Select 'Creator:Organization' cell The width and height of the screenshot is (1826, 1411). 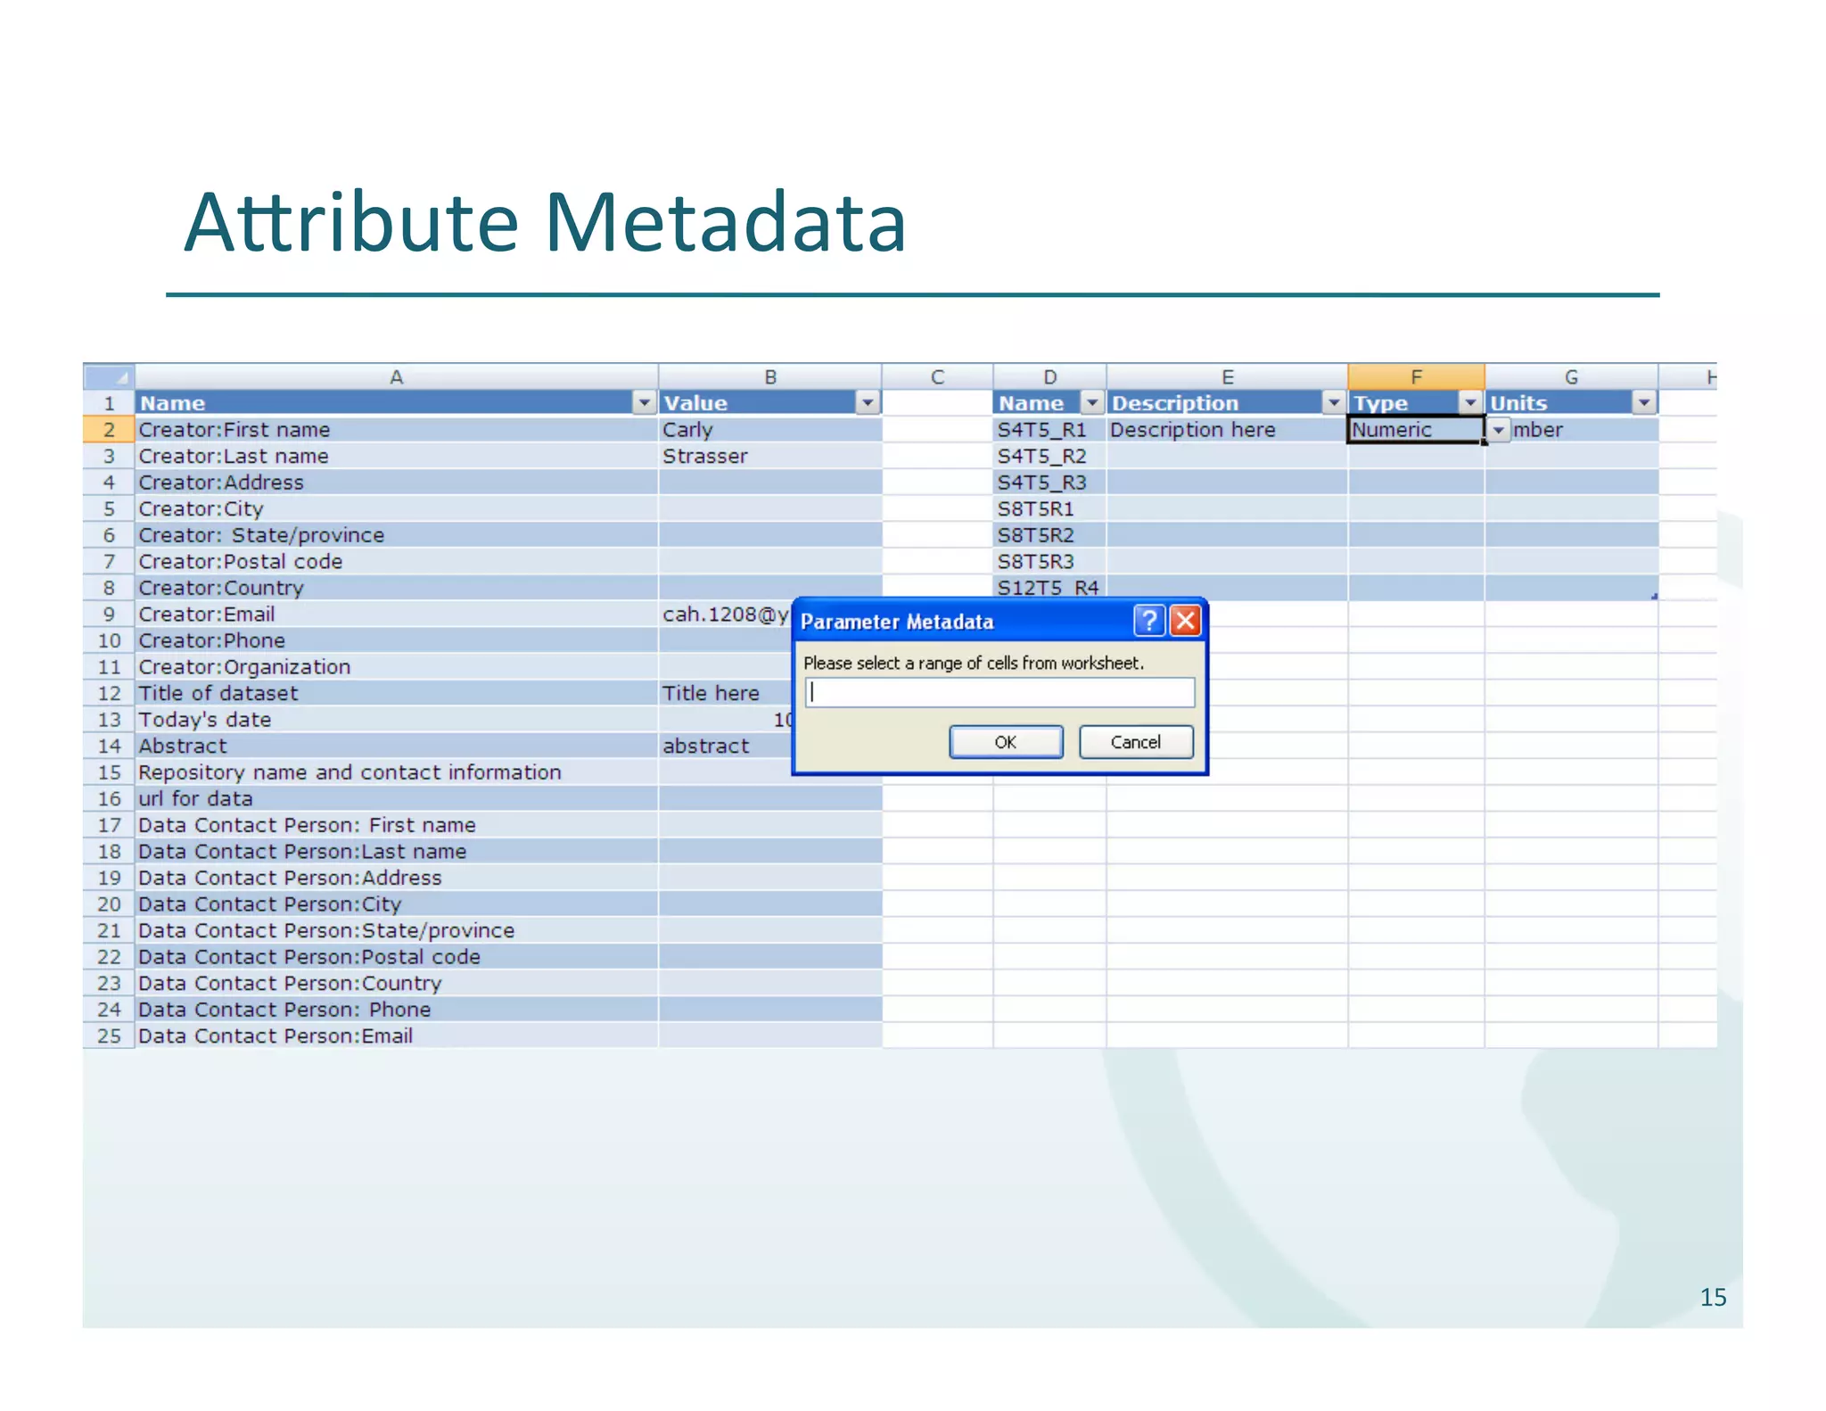point(397,666)
